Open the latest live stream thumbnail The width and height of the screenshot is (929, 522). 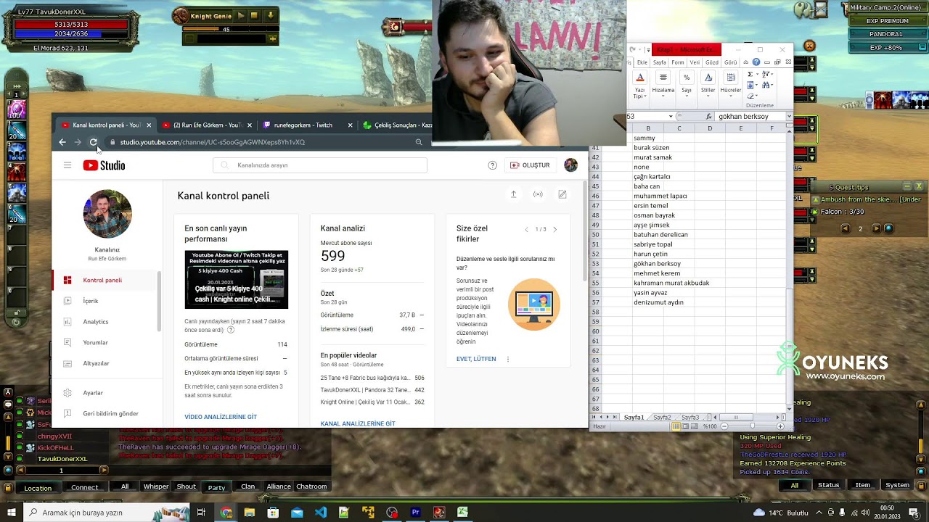[236, 279]
